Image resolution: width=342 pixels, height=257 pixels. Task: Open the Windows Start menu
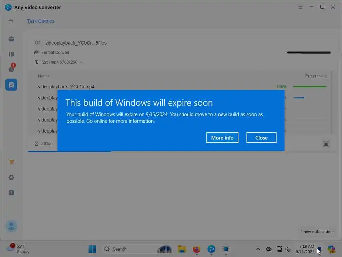pos(92,249)
